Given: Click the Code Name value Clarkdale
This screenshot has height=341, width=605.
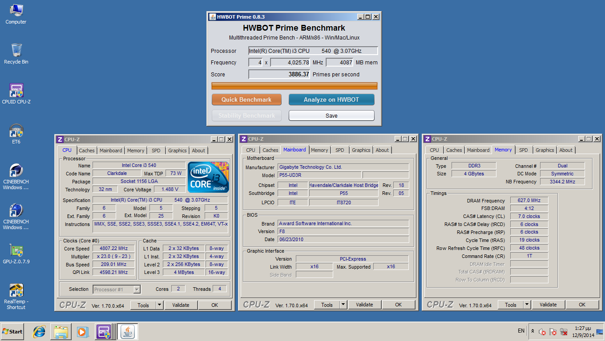Looking at the screenshot, I should [117, 174].
